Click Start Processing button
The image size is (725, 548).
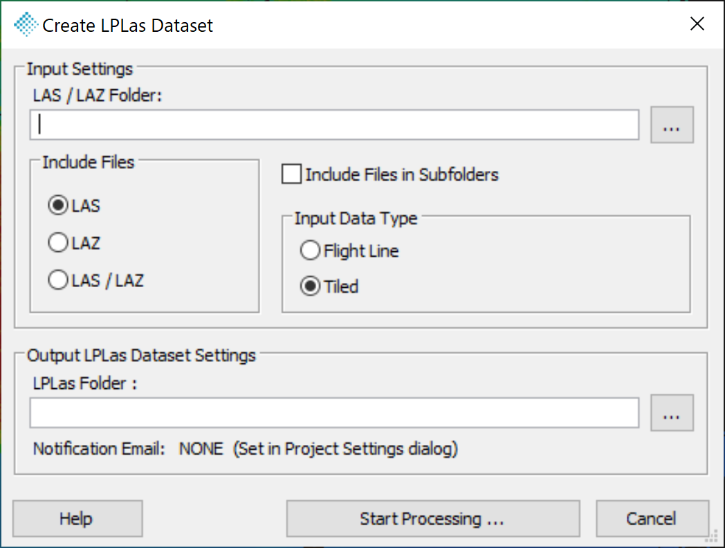[433, 518]
